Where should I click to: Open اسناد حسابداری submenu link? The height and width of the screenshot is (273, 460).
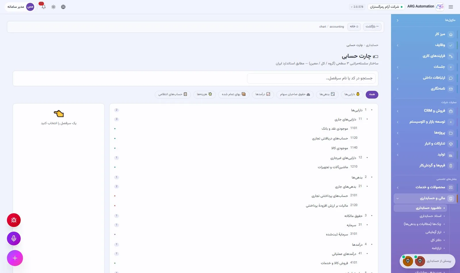click(x=430, y=216)
